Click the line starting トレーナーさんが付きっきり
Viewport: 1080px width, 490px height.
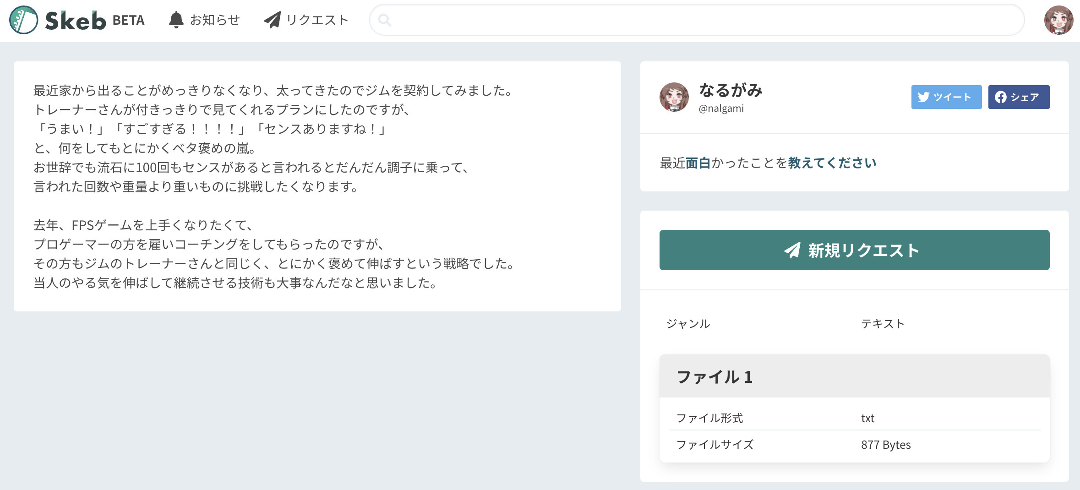tap(222, 110)
